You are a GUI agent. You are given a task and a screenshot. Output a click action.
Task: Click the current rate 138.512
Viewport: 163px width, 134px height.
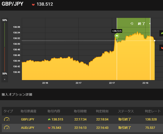click(x=45, y=4)
